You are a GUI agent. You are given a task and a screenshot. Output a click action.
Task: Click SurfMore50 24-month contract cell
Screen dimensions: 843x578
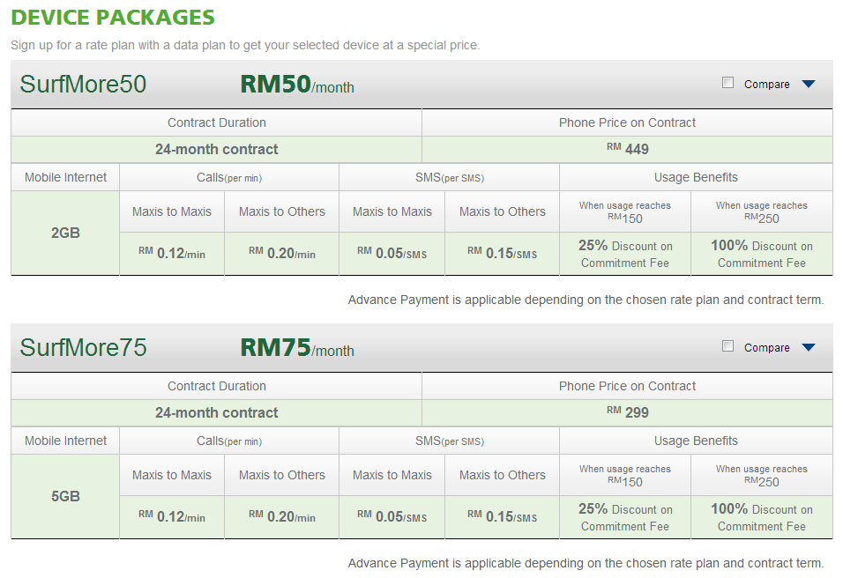(217, 149)
